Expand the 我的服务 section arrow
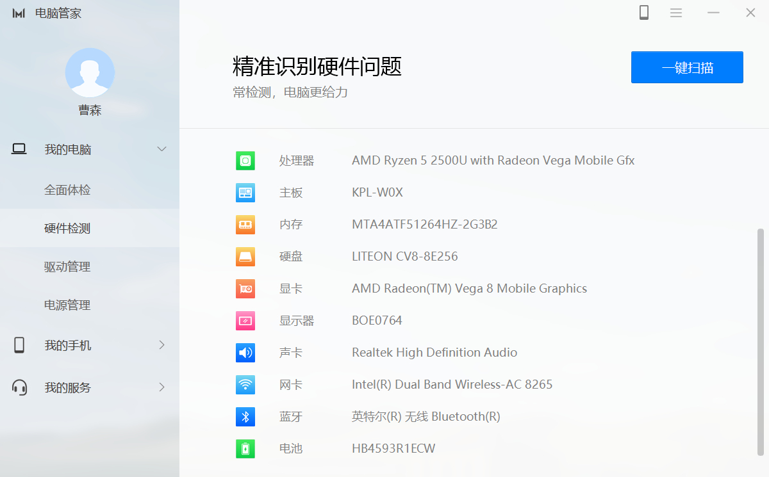Image resolution: width=769 pixels, height=477 pixels. 161,387
